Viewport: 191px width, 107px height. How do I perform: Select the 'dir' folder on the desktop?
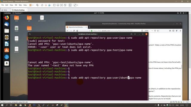click(x=29, y=18)
